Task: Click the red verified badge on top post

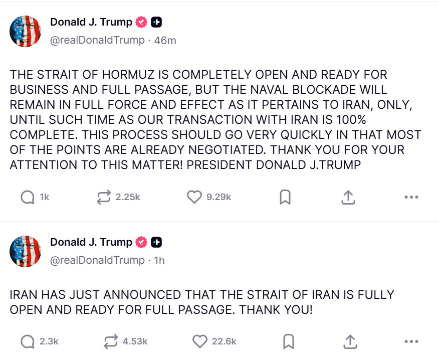Action: pyautogui.click(x=142, y=22)
